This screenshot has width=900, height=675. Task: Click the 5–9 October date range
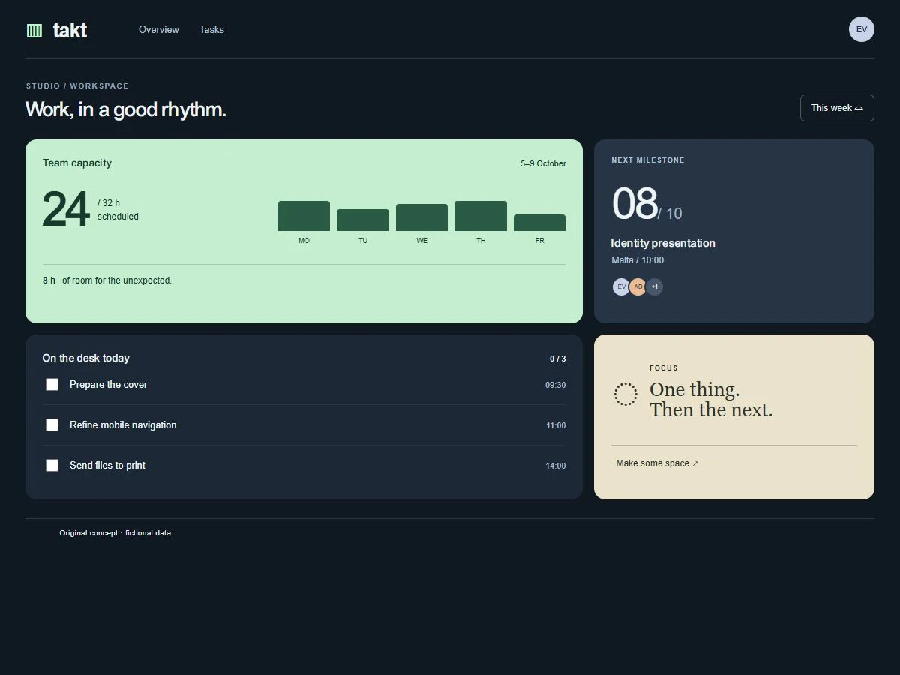pyautogui.click(x=543, y=163)
